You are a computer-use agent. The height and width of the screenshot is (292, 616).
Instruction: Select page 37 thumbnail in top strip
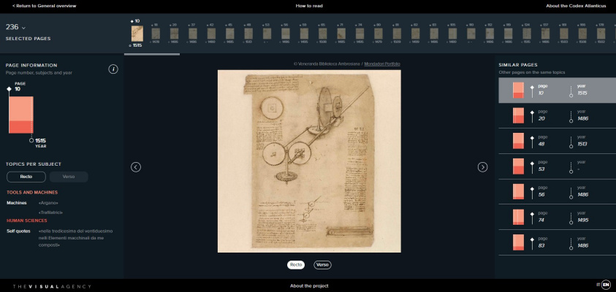coord(192,34)
